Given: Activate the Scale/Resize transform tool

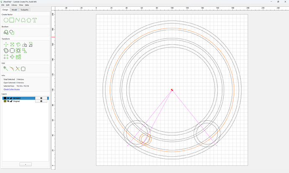Looking at the screenshot, I should click(x=12, y=44).
